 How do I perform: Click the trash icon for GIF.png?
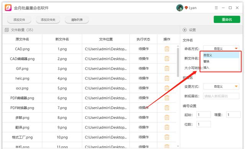[167, 69]
